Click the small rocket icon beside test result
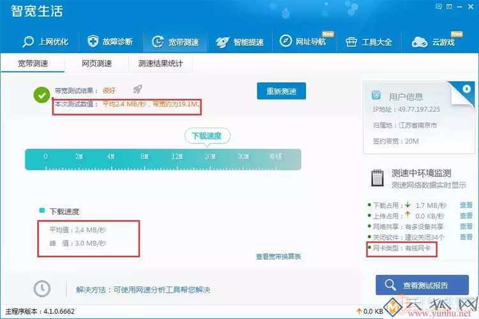Viewport: 479px width, 319px height. 138,89
